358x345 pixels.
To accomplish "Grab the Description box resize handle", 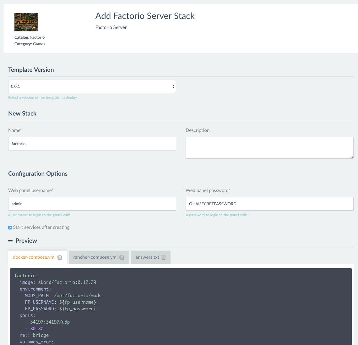I will 352,157.
